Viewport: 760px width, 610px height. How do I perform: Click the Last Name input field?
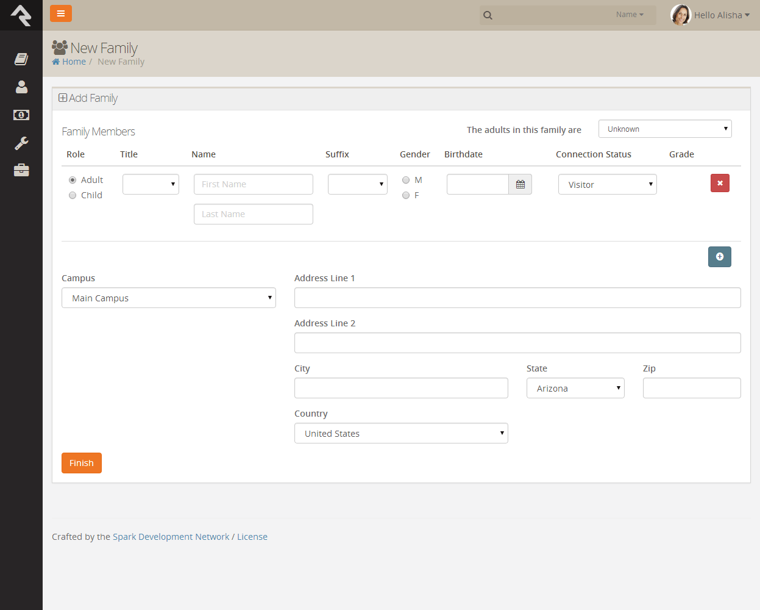tap(254, 214)
